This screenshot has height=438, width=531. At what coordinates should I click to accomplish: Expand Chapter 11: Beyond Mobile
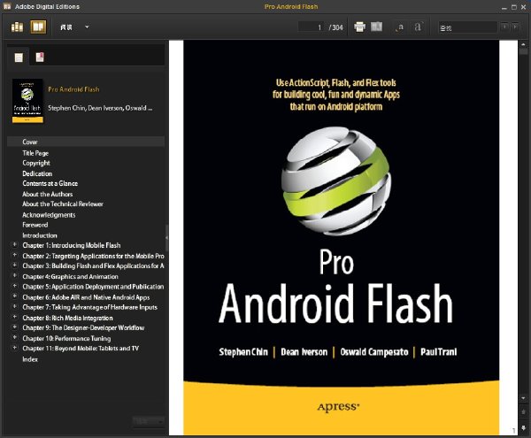pyautogui.click(x=14, y=348)
